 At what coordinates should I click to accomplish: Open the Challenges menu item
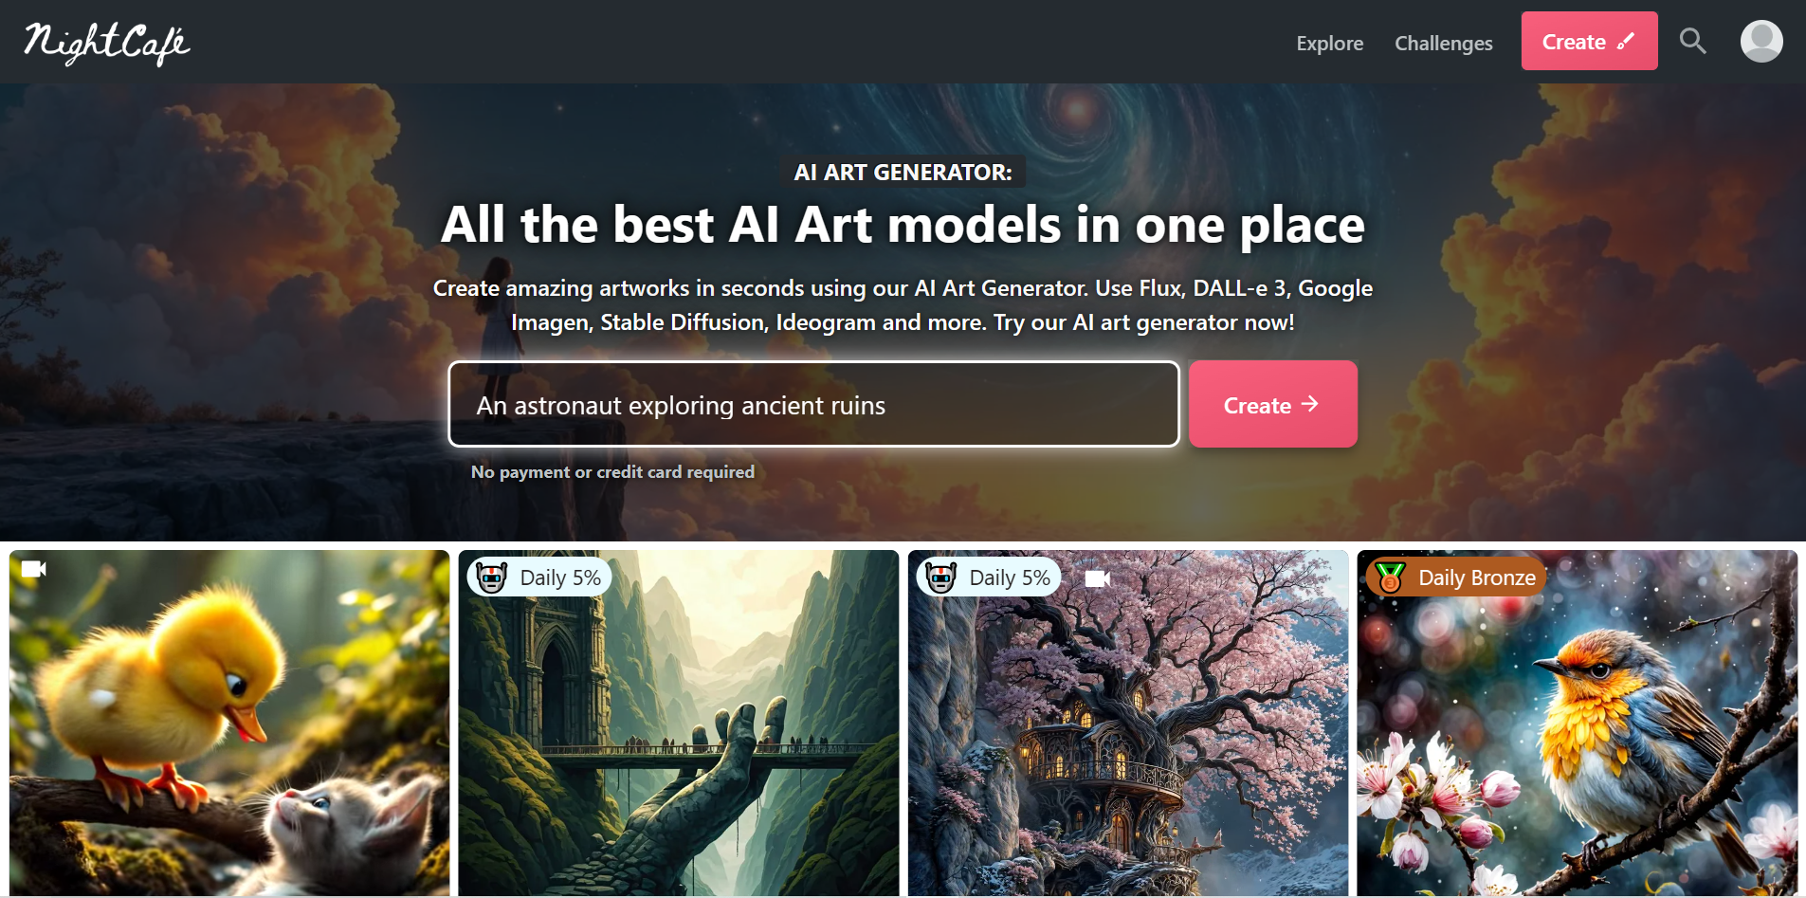coord(1443,43)
